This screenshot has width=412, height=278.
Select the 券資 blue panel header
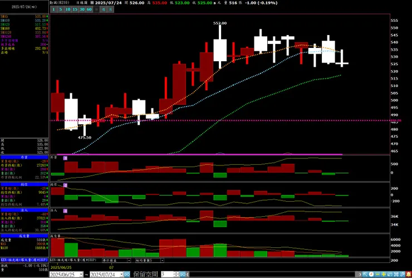tap(24, 157)
